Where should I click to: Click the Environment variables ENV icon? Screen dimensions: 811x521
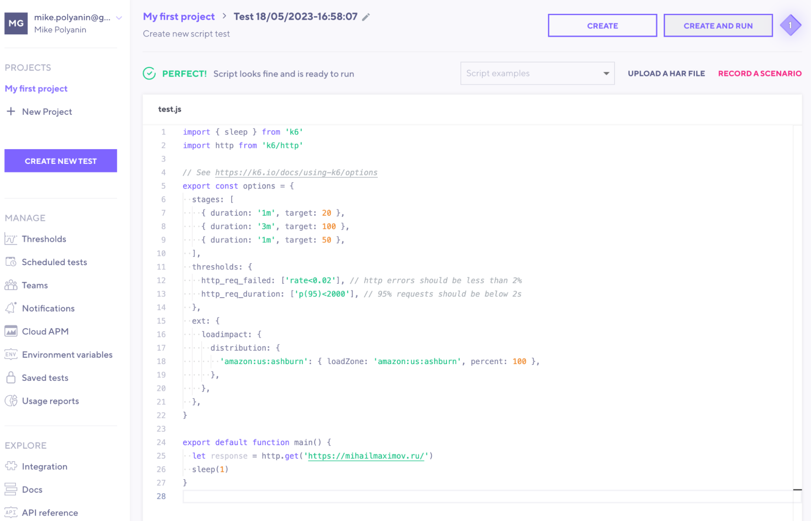(x=11, y=354)
